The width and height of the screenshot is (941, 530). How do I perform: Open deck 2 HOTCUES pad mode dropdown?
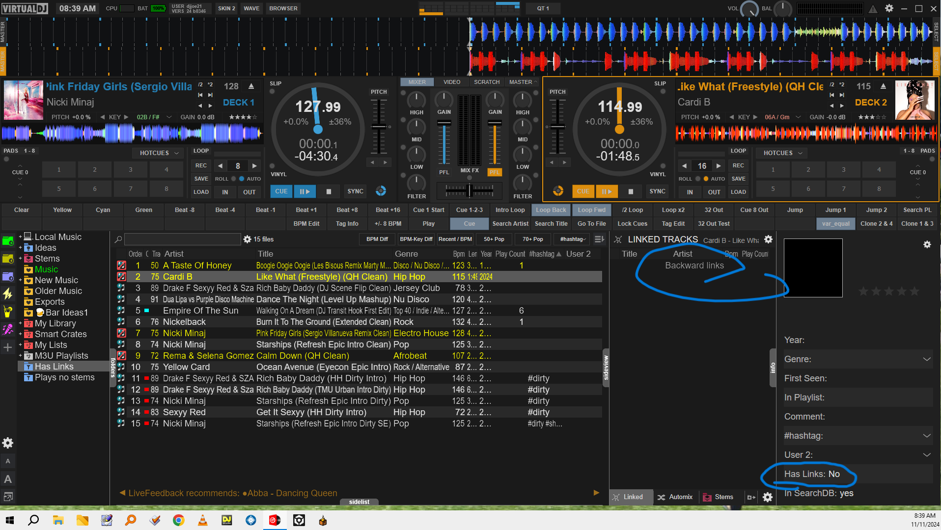point(782,153)
